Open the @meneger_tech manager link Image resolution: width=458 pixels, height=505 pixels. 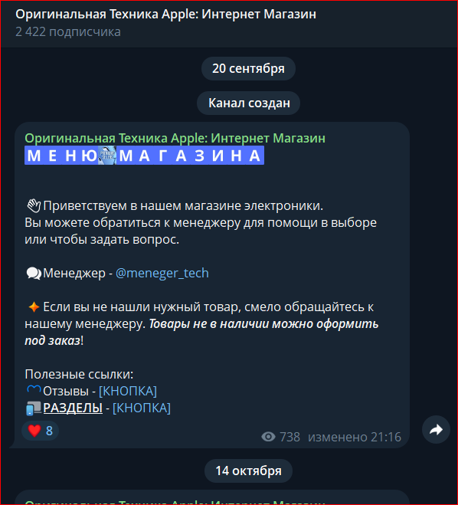162,273
